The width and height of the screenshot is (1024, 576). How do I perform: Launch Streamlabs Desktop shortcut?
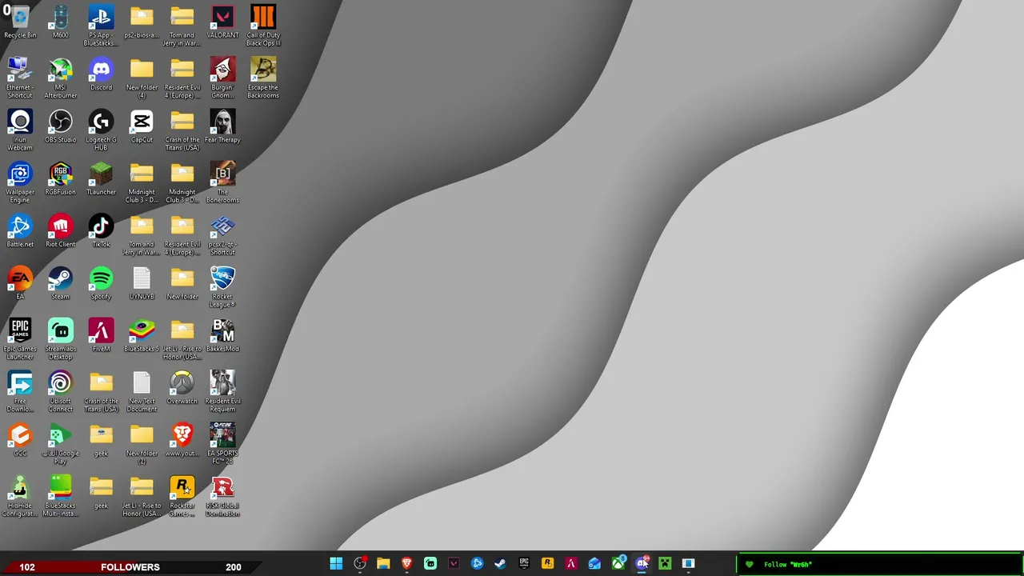61,339
